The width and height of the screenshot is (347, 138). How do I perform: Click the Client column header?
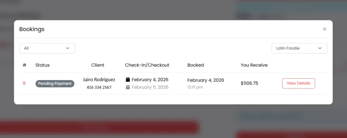[98, 65]
